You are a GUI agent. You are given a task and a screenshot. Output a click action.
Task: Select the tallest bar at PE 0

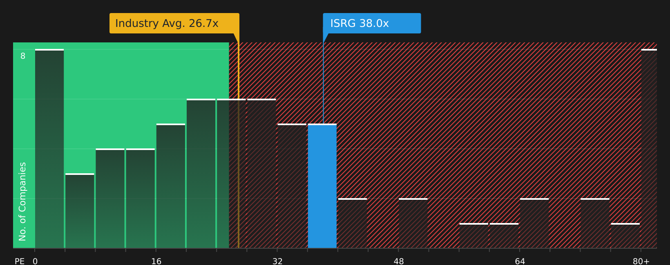click(49, 149)
